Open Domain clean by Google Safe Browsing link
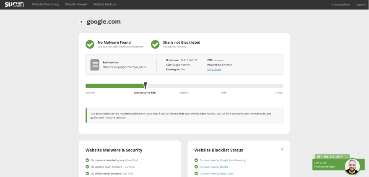This screenshot has height=177, width=369. tap(222, 160)
